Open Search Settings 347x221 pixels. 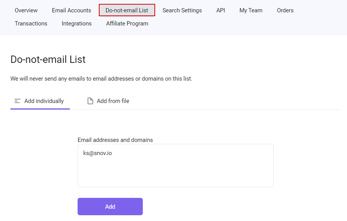(x=182, y=10)
